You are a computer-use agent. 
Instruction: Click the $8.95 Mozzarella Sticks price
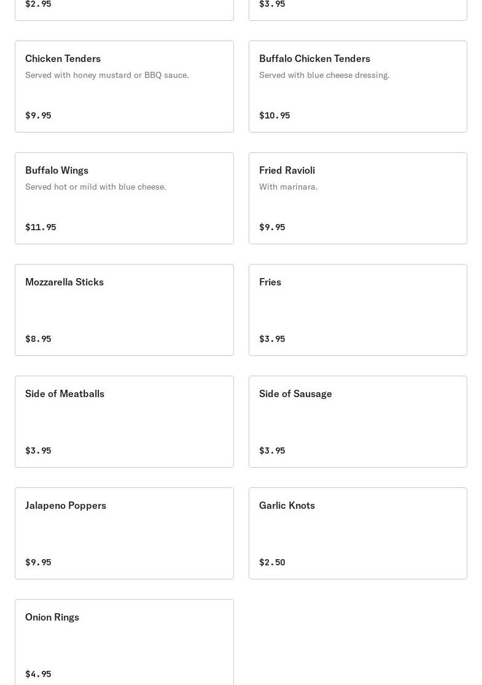[x=38, y=339]
